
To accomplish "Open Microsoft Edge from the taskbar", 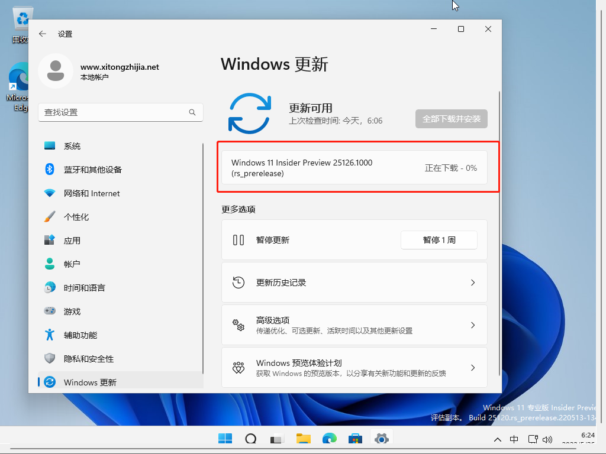I will click(x=329, y=439).
